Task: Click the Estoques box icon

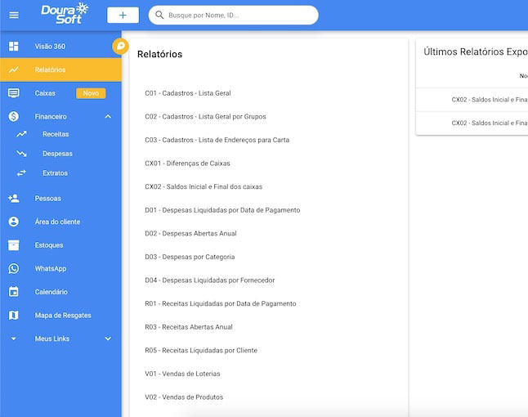Action: tap(14, 245)
